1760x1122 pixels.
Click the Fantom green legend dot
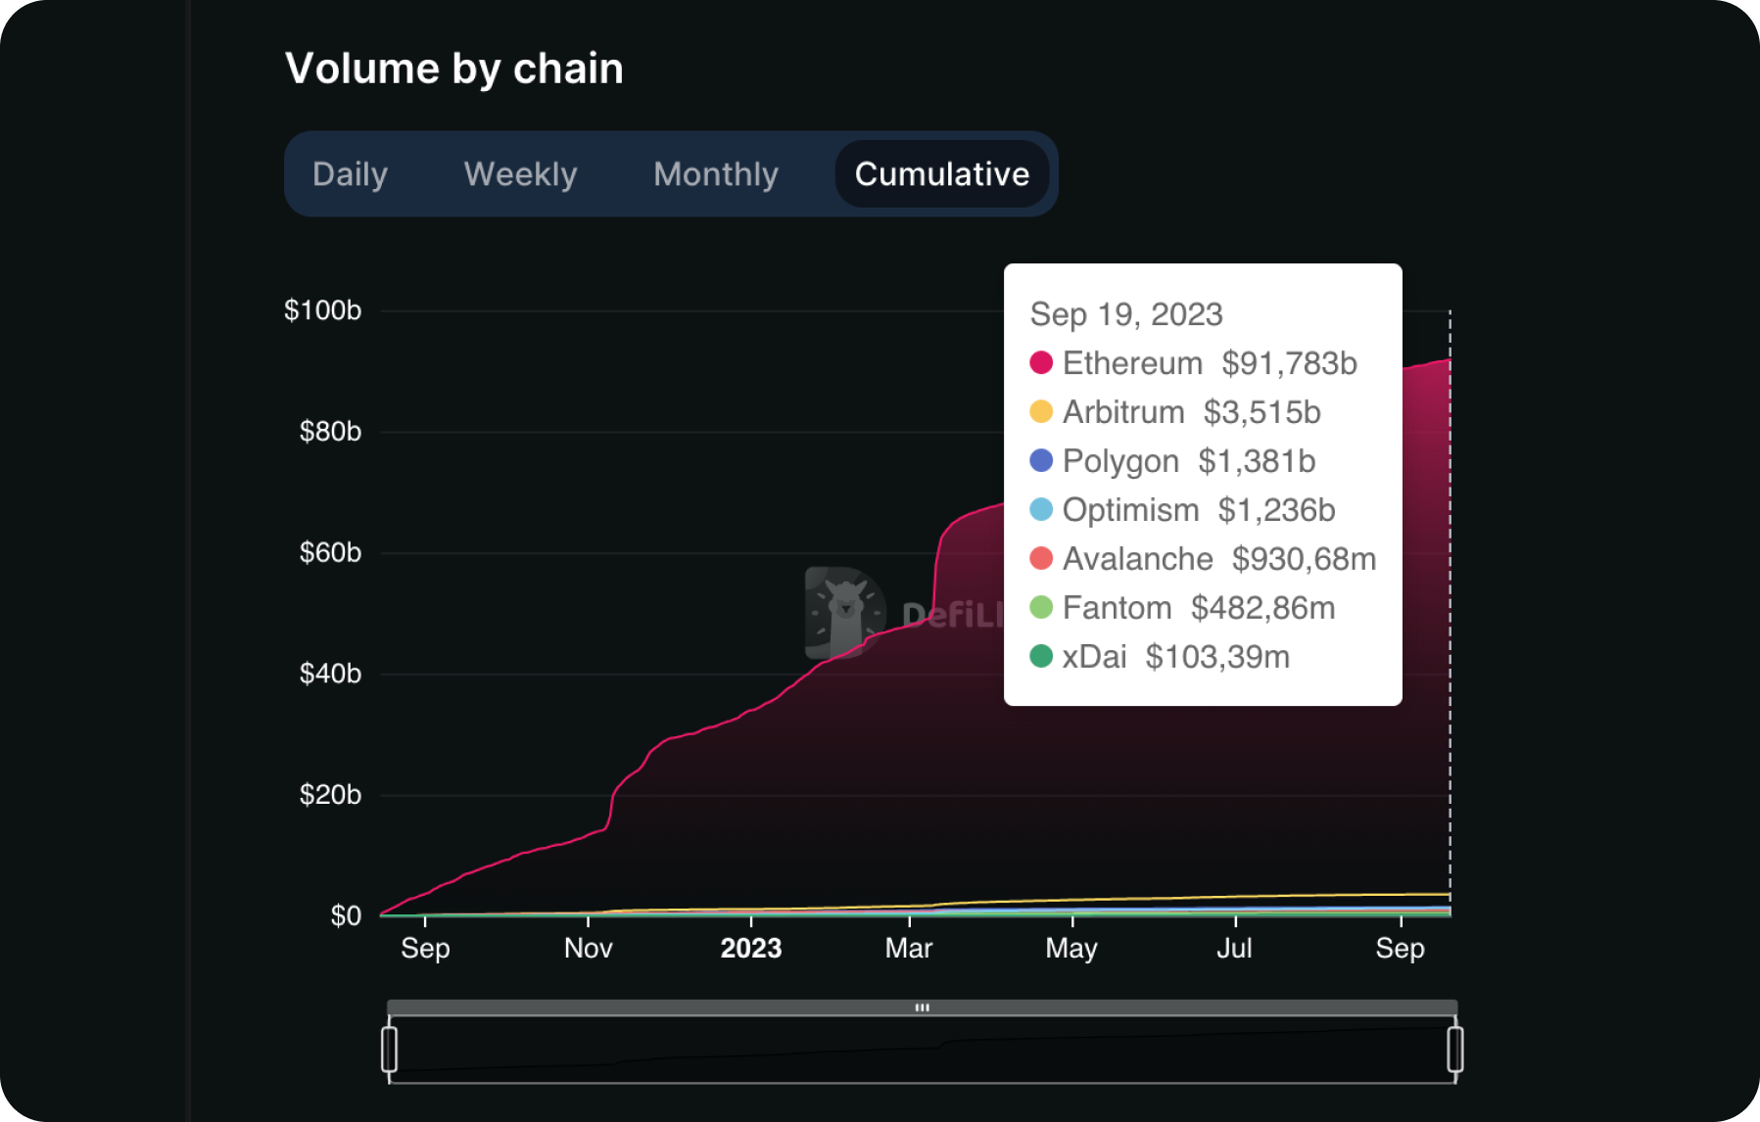click(x=1041, y=608)
